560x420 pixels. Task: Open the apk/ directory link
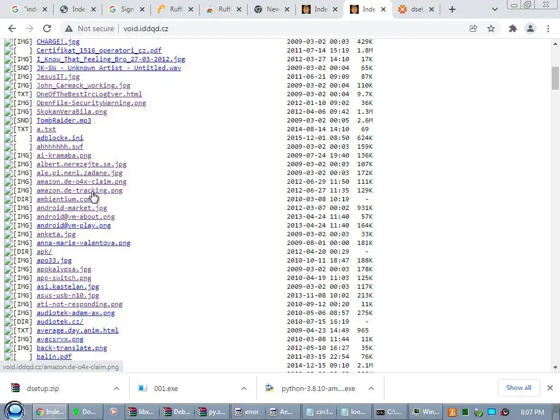44,252
